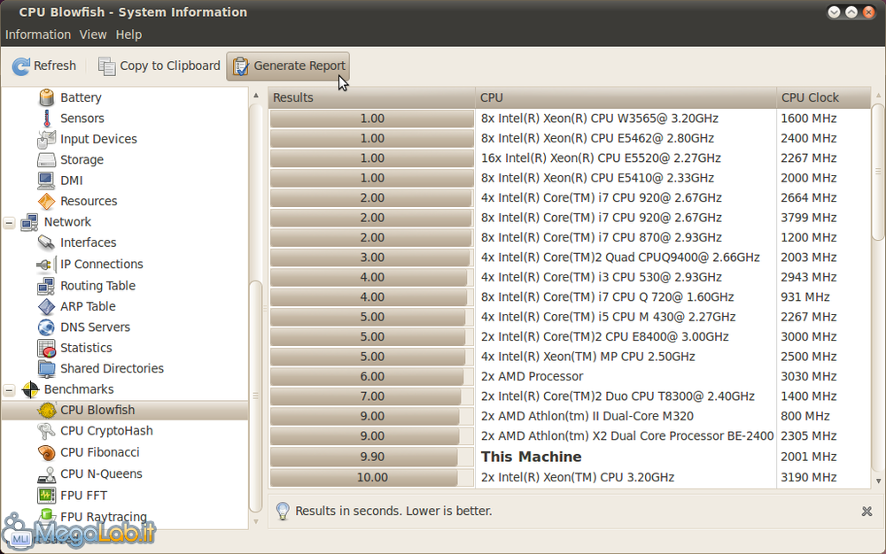Click the 10.00 result bar
This screenshot has height=554, width=886.
pyautogui.click(x=372, y=477)
